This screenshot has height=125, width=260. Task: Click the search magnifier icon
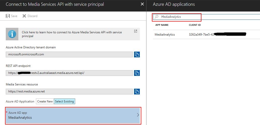tap(156, 17)
